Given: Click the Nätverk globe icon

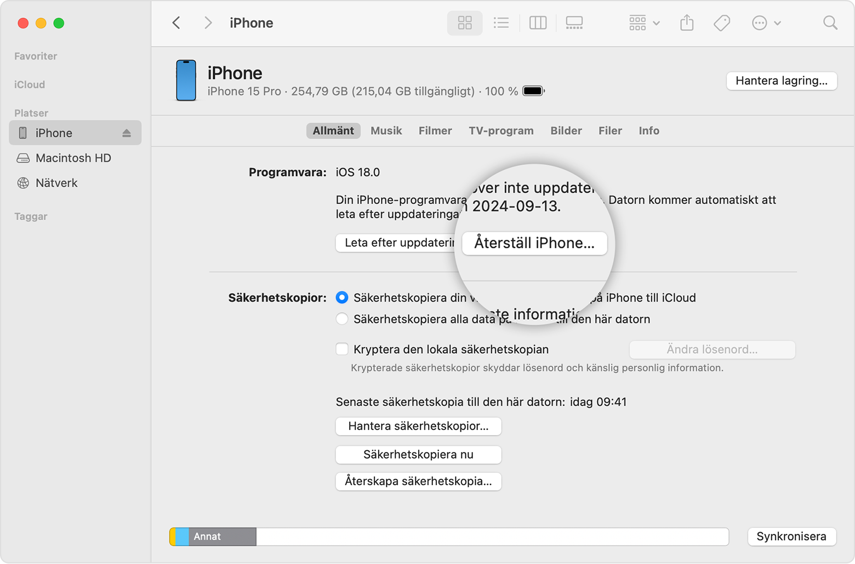Looking at the screenshot, I should pos(23,183).
